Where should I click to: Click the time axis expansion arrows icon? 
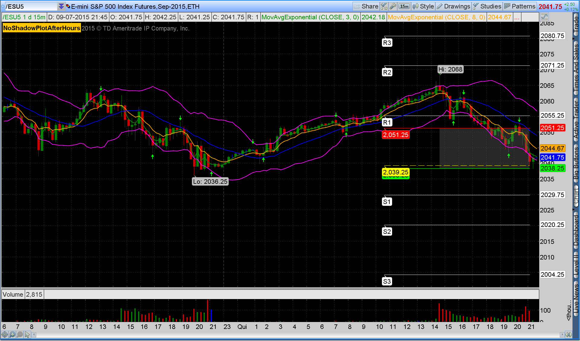(569, 334)
